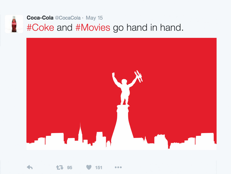The image size is (231, 174).
Task: Click the empty red sky of the image
Action: [63, 75]
